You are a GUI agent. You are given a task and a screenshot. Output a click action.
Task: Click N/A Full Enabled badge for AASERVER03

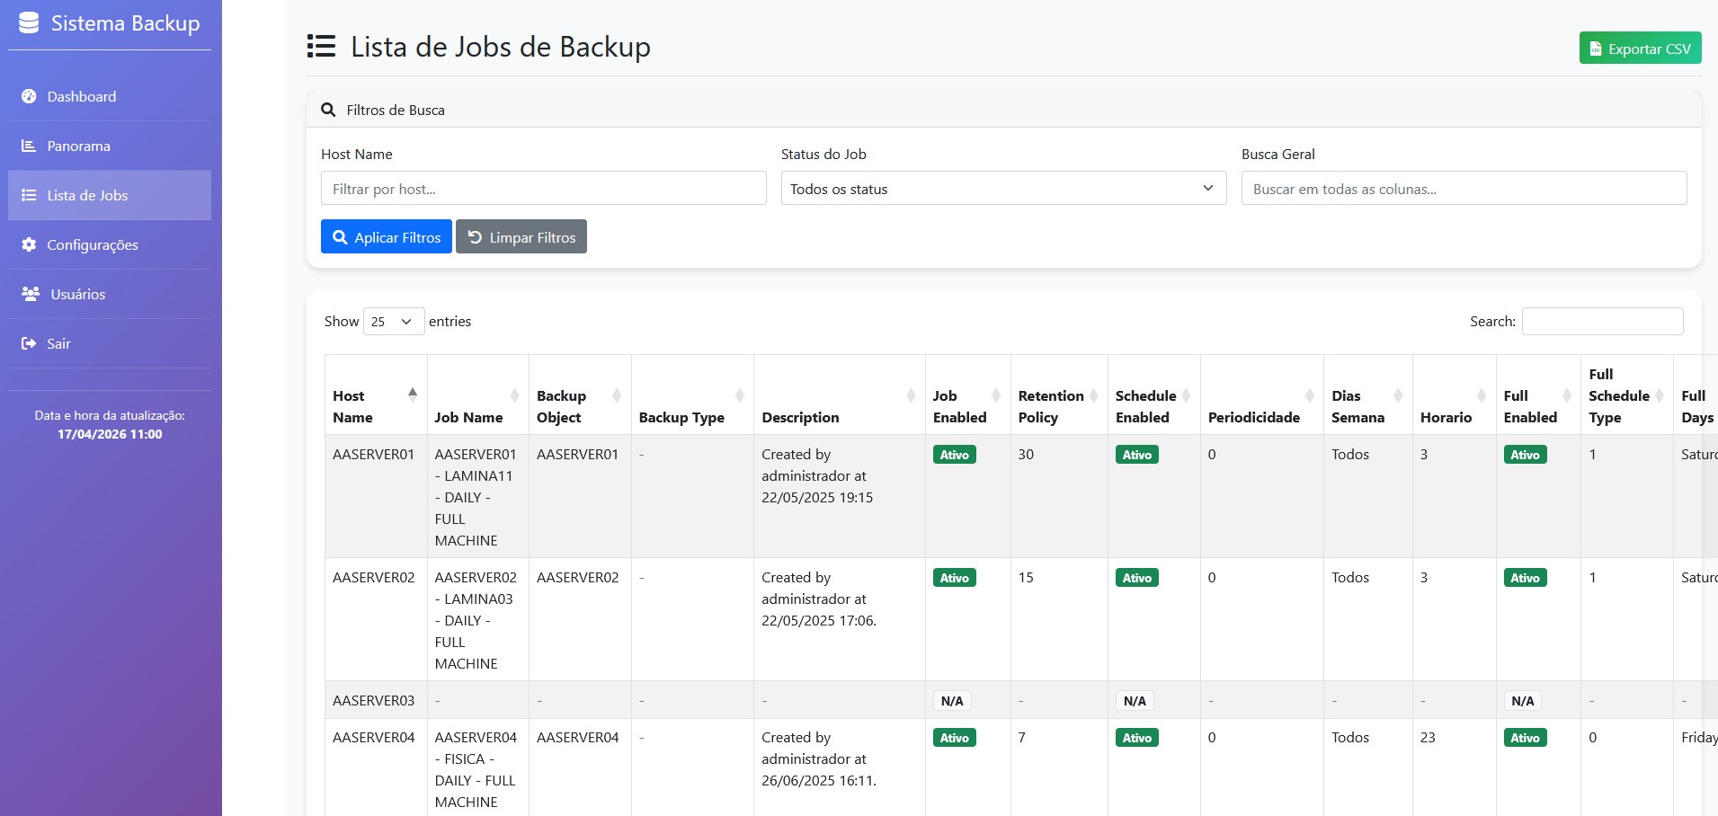[1523, 701]
